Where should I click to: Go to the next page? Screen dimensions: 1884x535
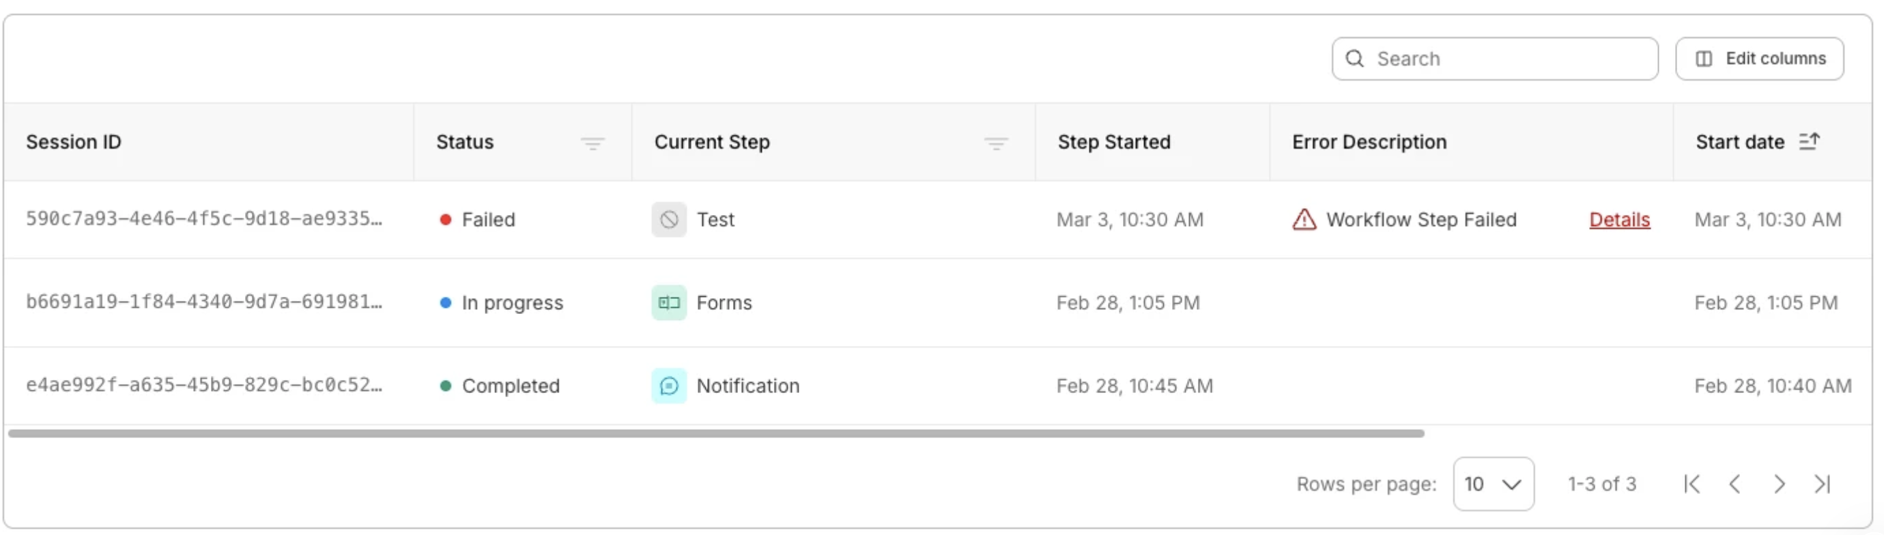pos(1779,484)
